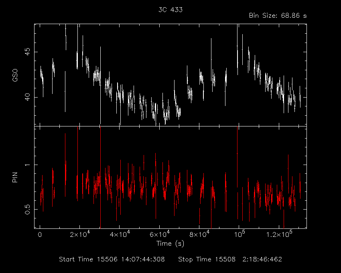The image size is (341, 273).
Task: Click the x-axis tick label 2×10^4
Action: [x=80, y=234]
